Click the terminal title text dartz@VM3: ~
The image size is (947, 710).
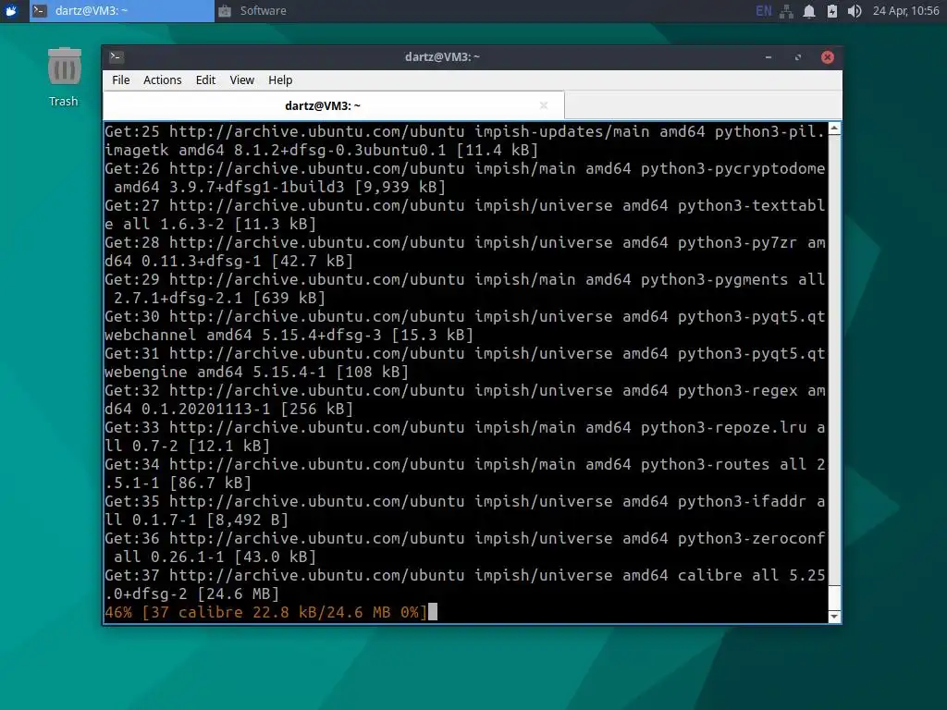click(x=442, y=56)
